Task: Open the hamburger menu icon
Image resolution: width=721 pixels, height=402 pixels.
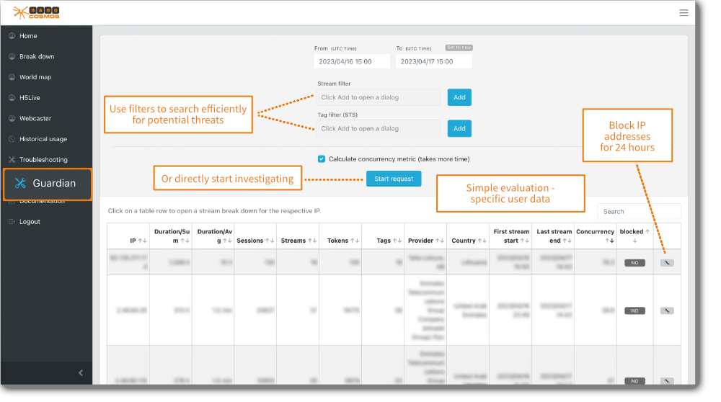Action: coord(684,12)
